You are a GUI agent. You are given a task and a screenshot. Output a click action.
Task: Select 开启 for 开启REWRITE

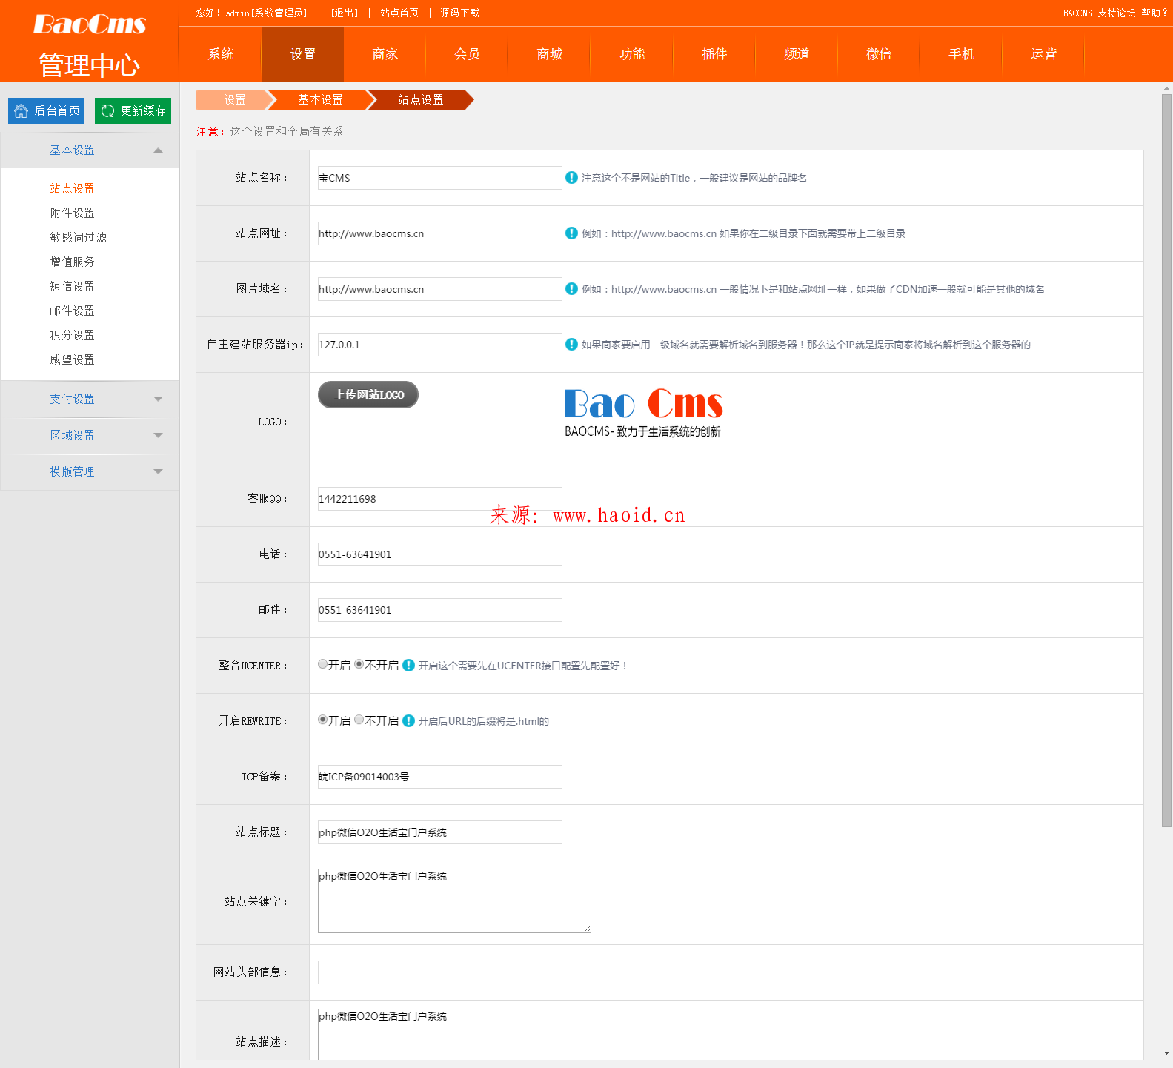[x=322, y=720]
